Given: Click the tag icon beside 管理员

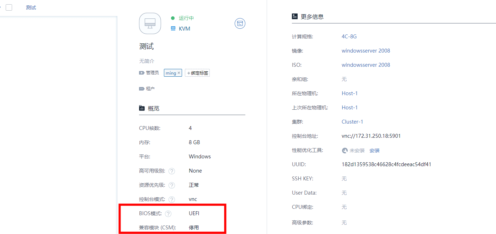Looking at the screenshot, I should pyautogui.click(x=142, y=73).
